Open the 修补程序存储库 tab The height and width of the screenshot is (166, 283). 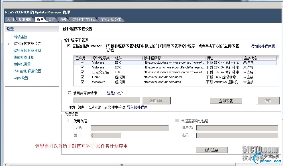(84, 19)
